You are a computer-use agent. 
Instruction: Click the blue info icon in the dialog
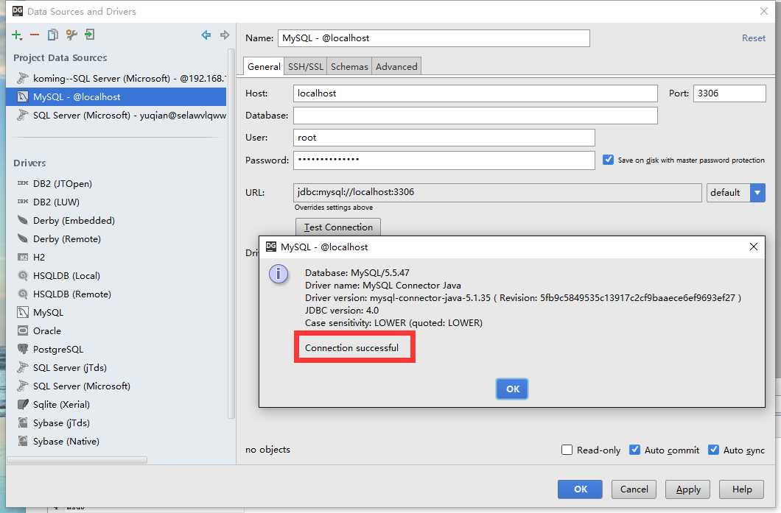click(279, 274)
